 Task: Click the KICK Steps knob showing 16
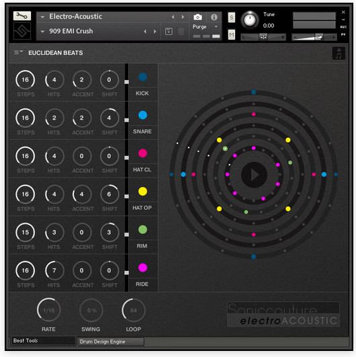[25, 80]
